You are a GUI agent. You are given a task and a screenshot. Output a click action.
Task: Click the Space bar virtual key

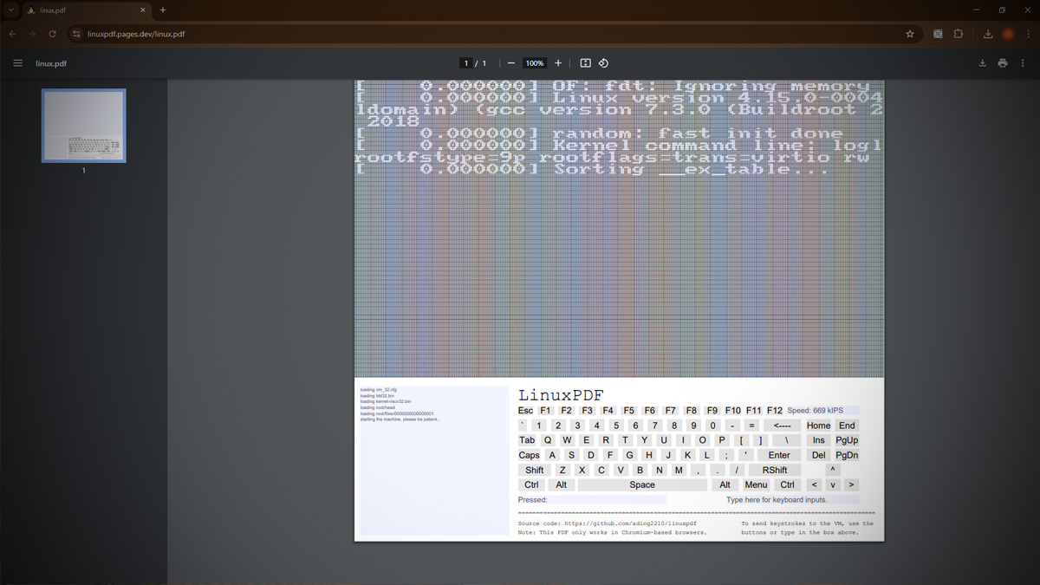(642, 484)
